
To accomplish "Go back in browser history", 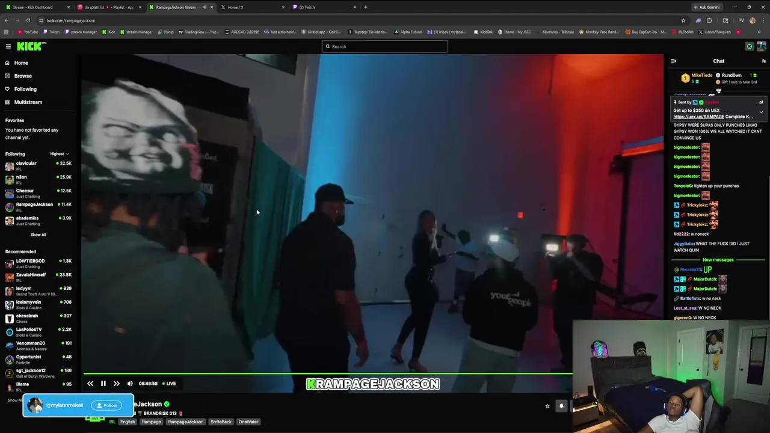I will click(x=6, y=20).
